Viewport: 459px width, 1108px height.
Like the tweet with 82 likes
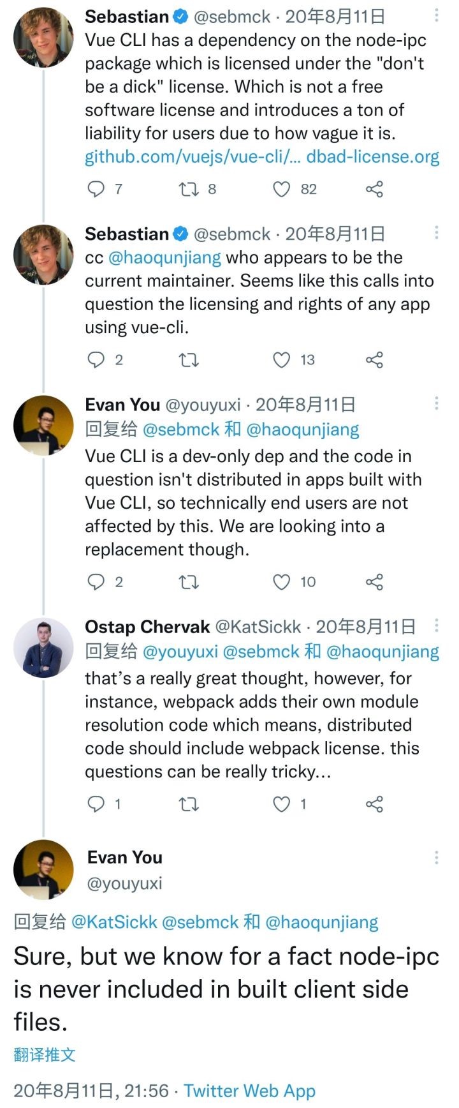(x=281, y=189)
